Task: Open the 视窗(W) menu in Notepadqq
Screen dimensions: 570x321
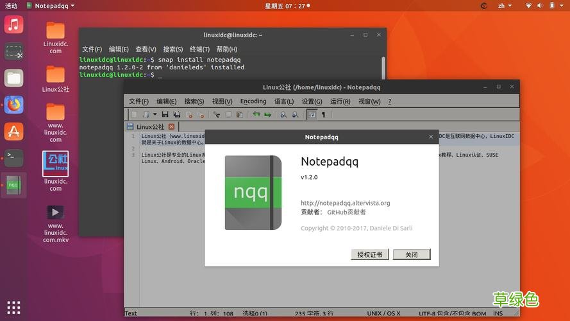Action: [x=369, y=101]
